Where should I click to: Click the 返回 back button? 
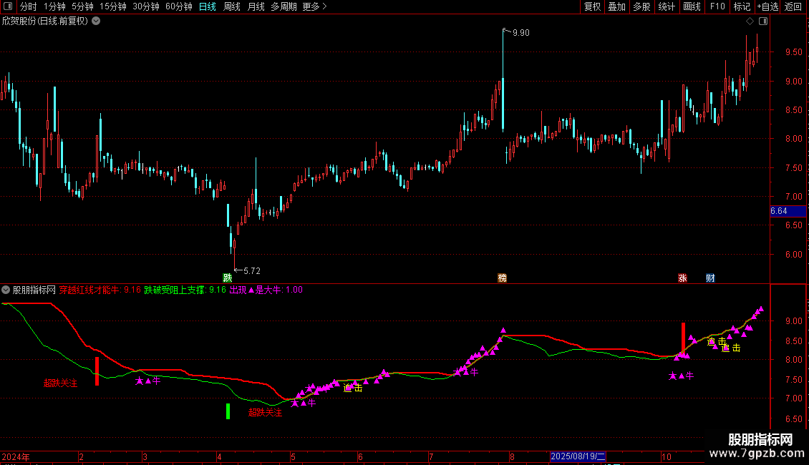pos(793,6)
